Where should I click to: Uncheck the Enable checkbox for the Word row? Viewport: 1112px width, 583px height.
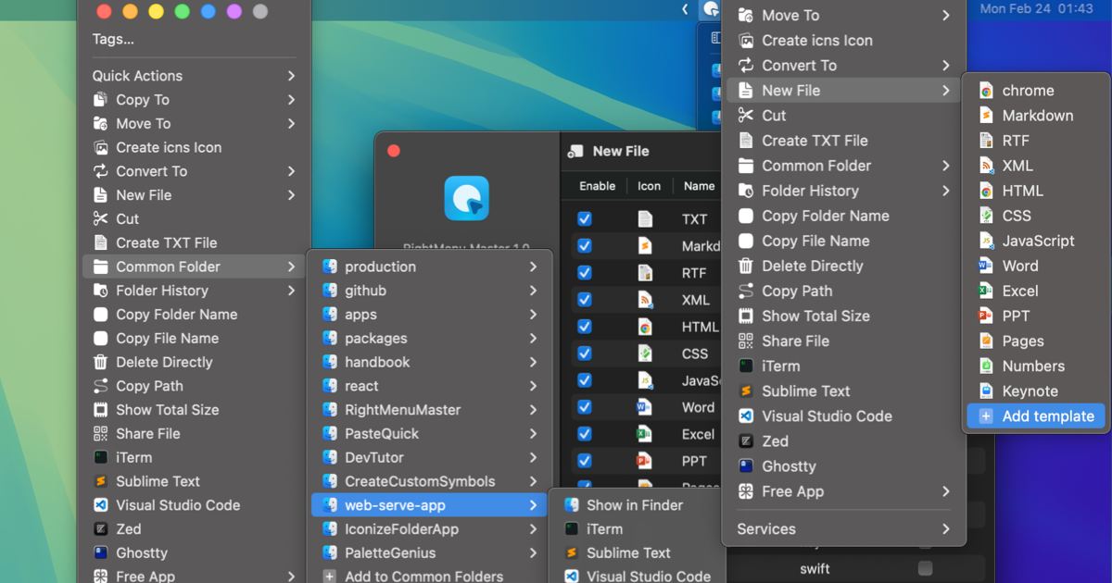coord(585,407)
